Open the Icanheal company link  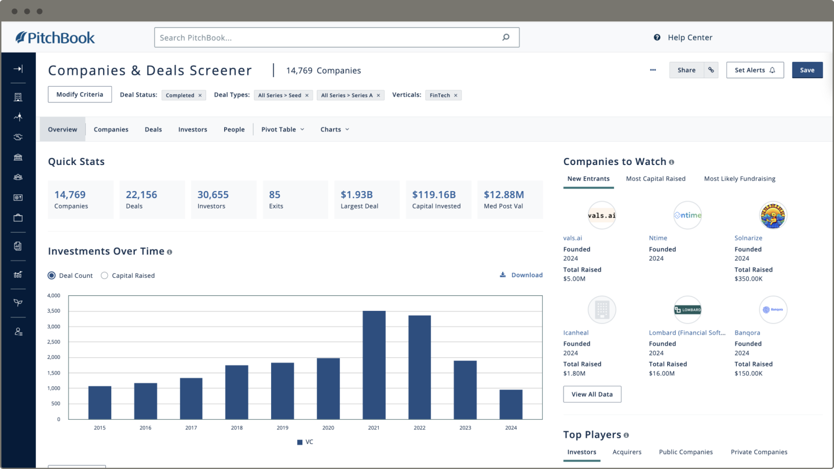576,333
